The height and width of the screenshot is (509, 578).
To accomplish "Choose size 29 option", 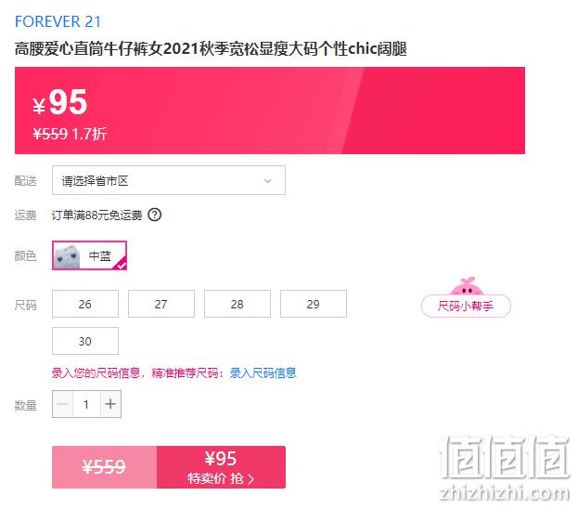I will (x=314, y=304).
